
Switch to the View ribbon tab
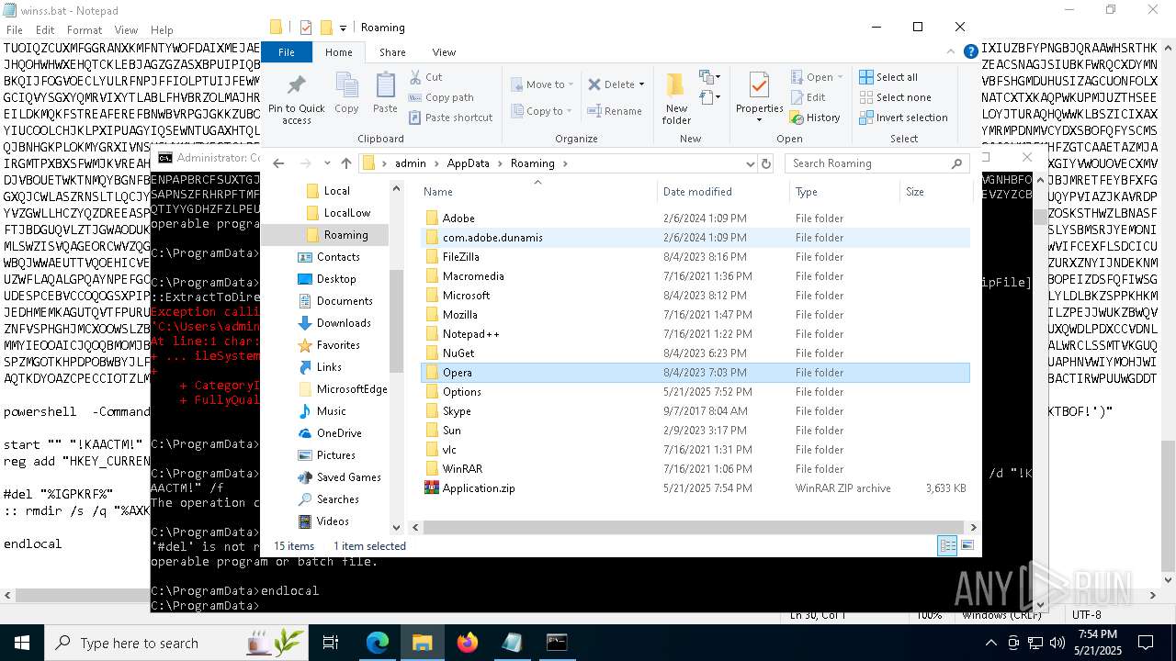(x=444, y=52)
